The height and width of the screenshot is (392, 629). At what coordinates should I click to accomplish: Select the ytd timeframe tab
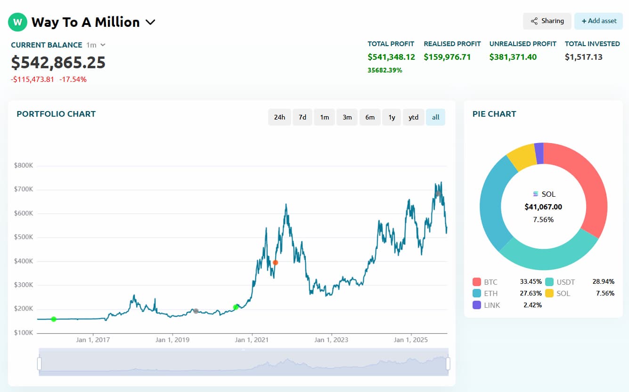click(413, 117)
